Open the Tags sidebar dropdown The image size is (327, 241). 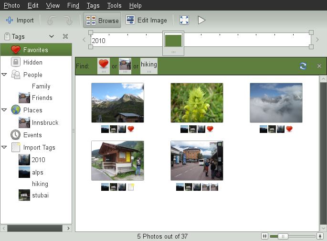pos(52,36)
